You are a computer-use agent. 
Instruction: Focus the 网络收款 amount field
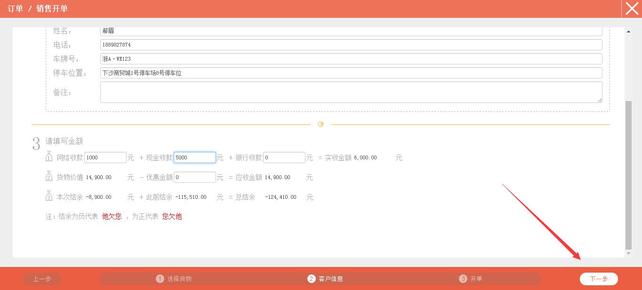105,157
